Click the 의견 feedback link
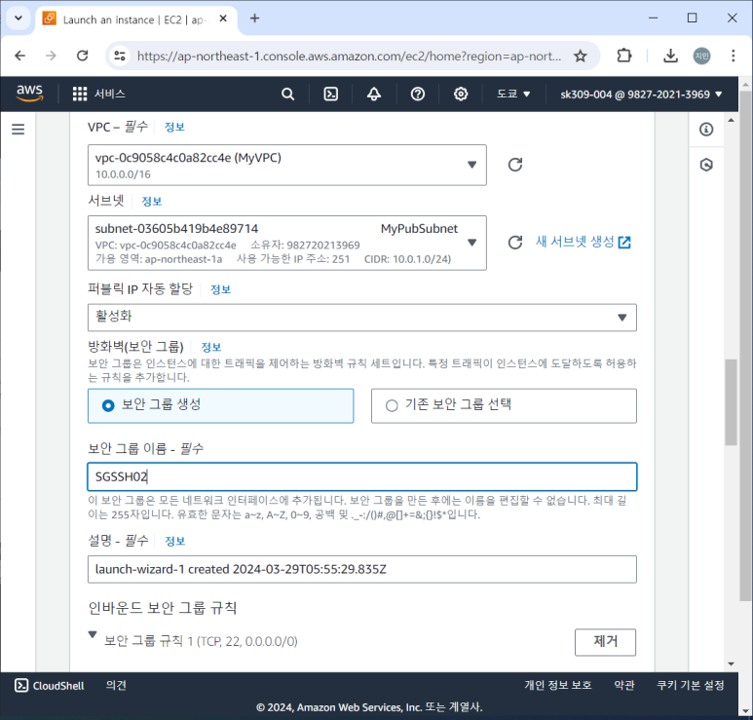This screenshot has width=753, height=720. click(x=116, y=686)
